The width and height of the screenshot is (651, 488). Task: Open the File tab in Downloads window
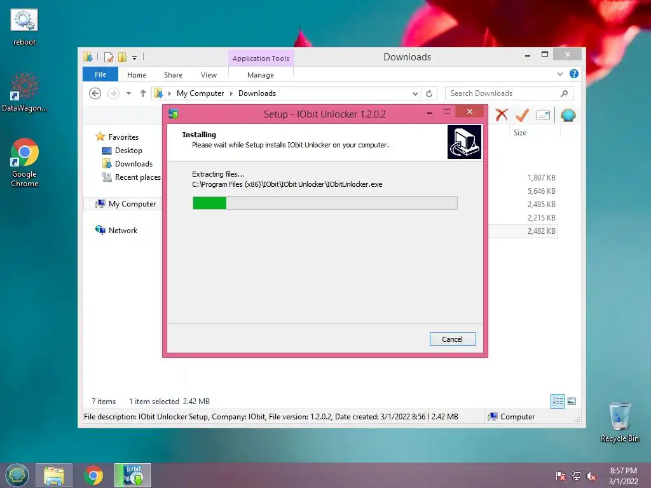pos(100,74)
